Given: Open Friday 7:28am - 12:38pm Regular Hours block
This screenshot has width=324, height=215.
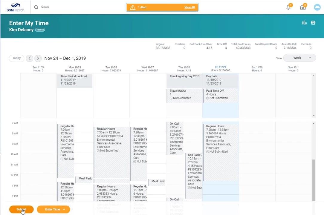Looking at the screenshot, I should point(221,152).
